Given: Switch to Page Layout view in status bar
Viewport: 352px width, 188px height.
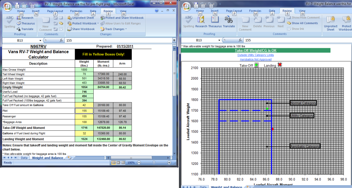Looking at the screenshot, I should (x=119, y=162).
